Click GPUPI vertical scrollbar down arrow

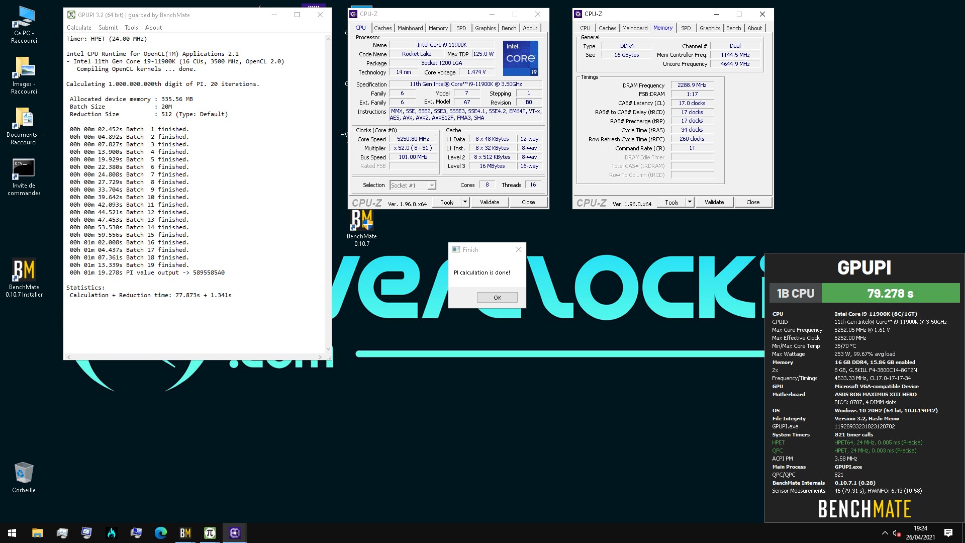(328, 348)
